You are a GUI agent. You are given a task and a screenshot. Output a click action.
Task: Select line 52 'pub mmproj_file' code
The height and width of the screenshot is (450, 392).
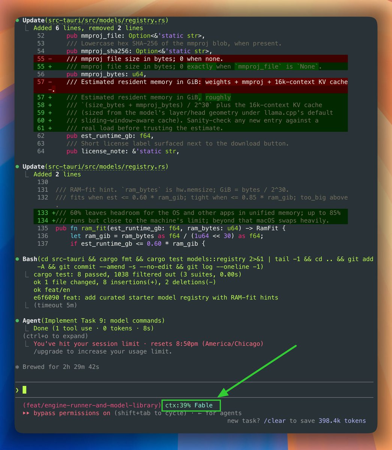point(136,36)
